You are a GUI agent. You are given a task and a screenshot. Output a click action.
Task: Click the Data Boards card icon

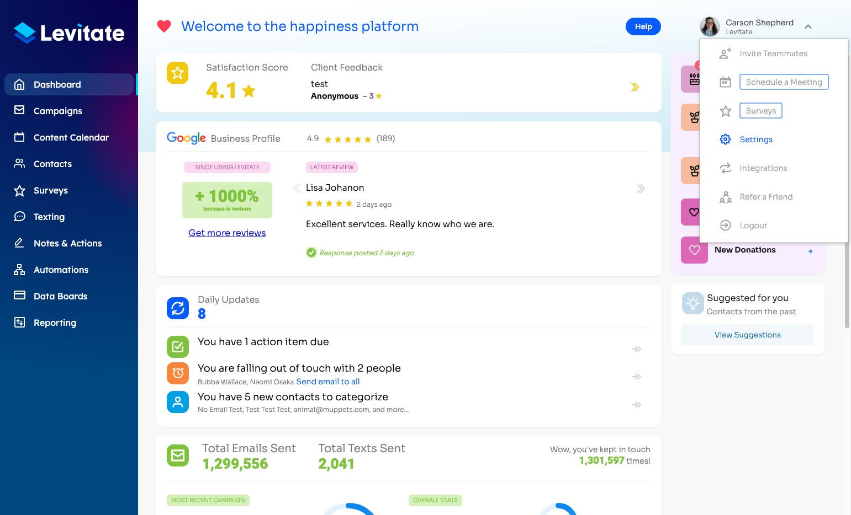tap(19, 296)
